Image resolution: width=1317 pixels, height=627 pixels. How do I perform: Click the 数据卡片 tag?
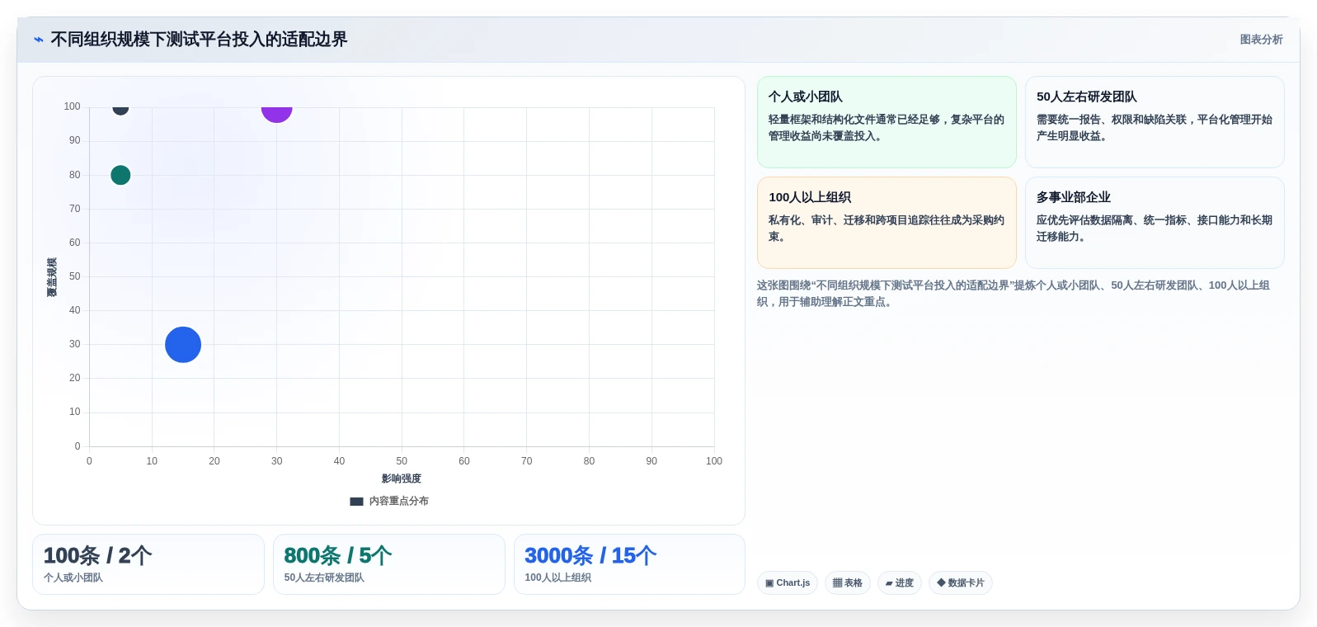[x=961, y=582]
